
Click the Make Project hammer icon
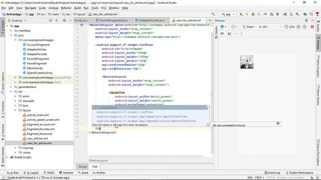point(213,14)
